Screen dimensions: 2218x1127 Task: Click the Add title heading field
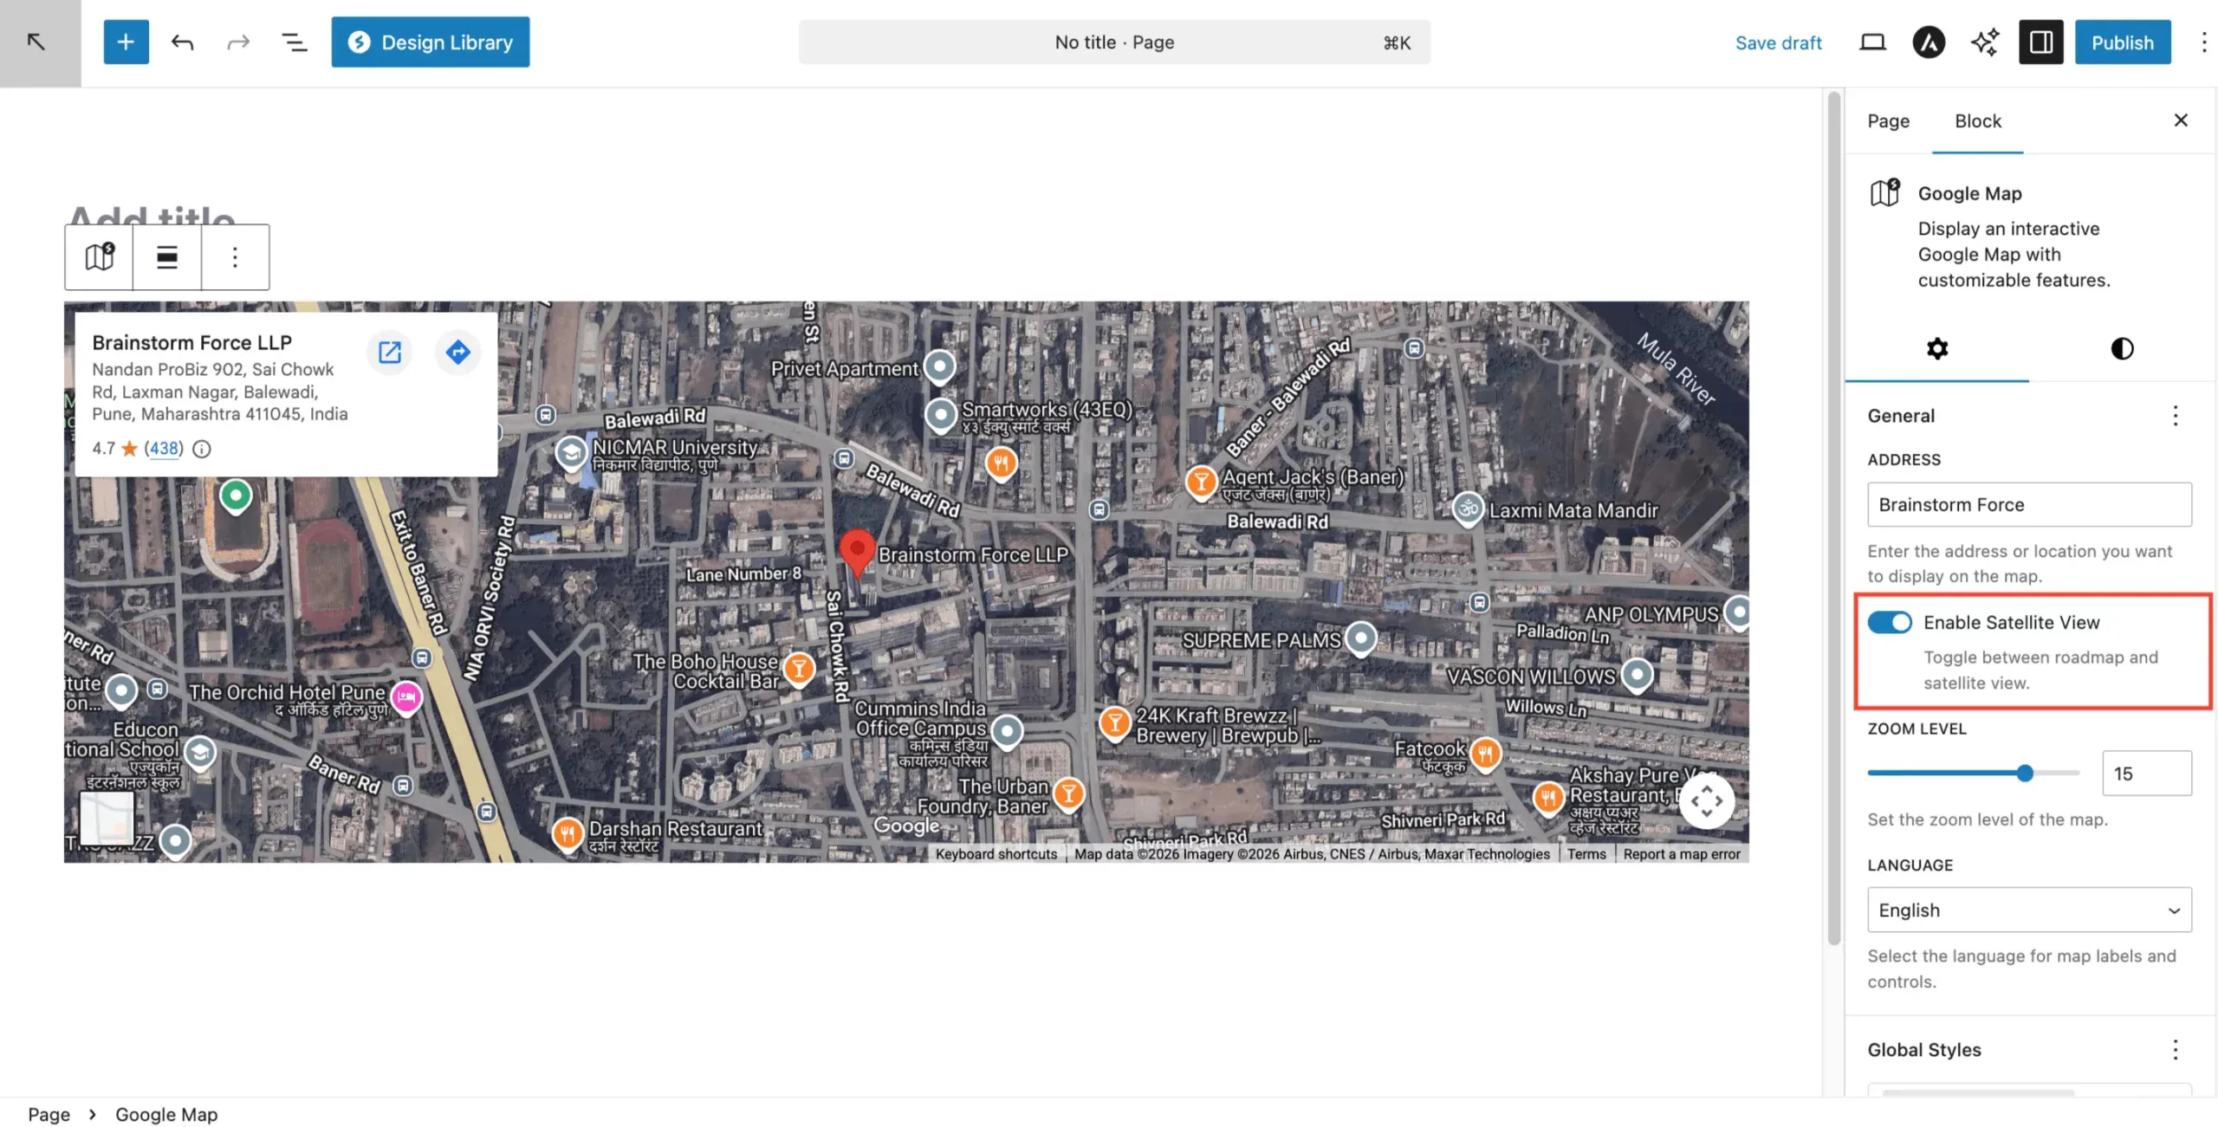tap(152, 217)
